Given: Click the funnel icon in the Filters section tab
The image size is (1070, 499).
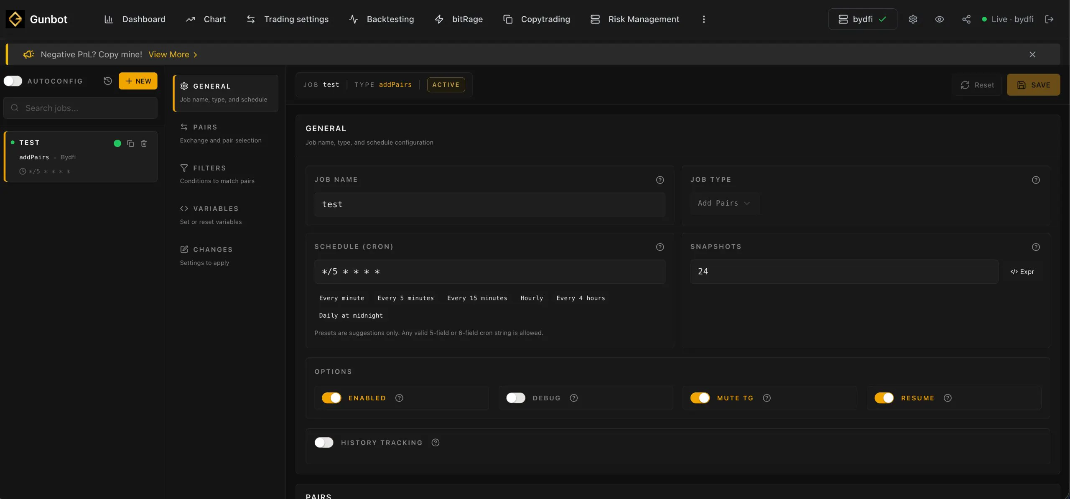Looking at the screenshot, I should (184, 168).
